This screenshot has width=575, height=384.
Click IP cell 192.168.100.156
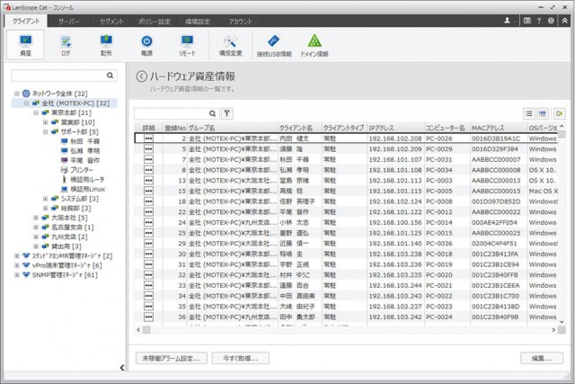[395, 222]
